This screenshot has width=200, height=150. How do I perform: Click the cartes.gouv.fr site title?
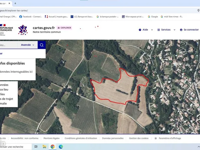[44, 28]
